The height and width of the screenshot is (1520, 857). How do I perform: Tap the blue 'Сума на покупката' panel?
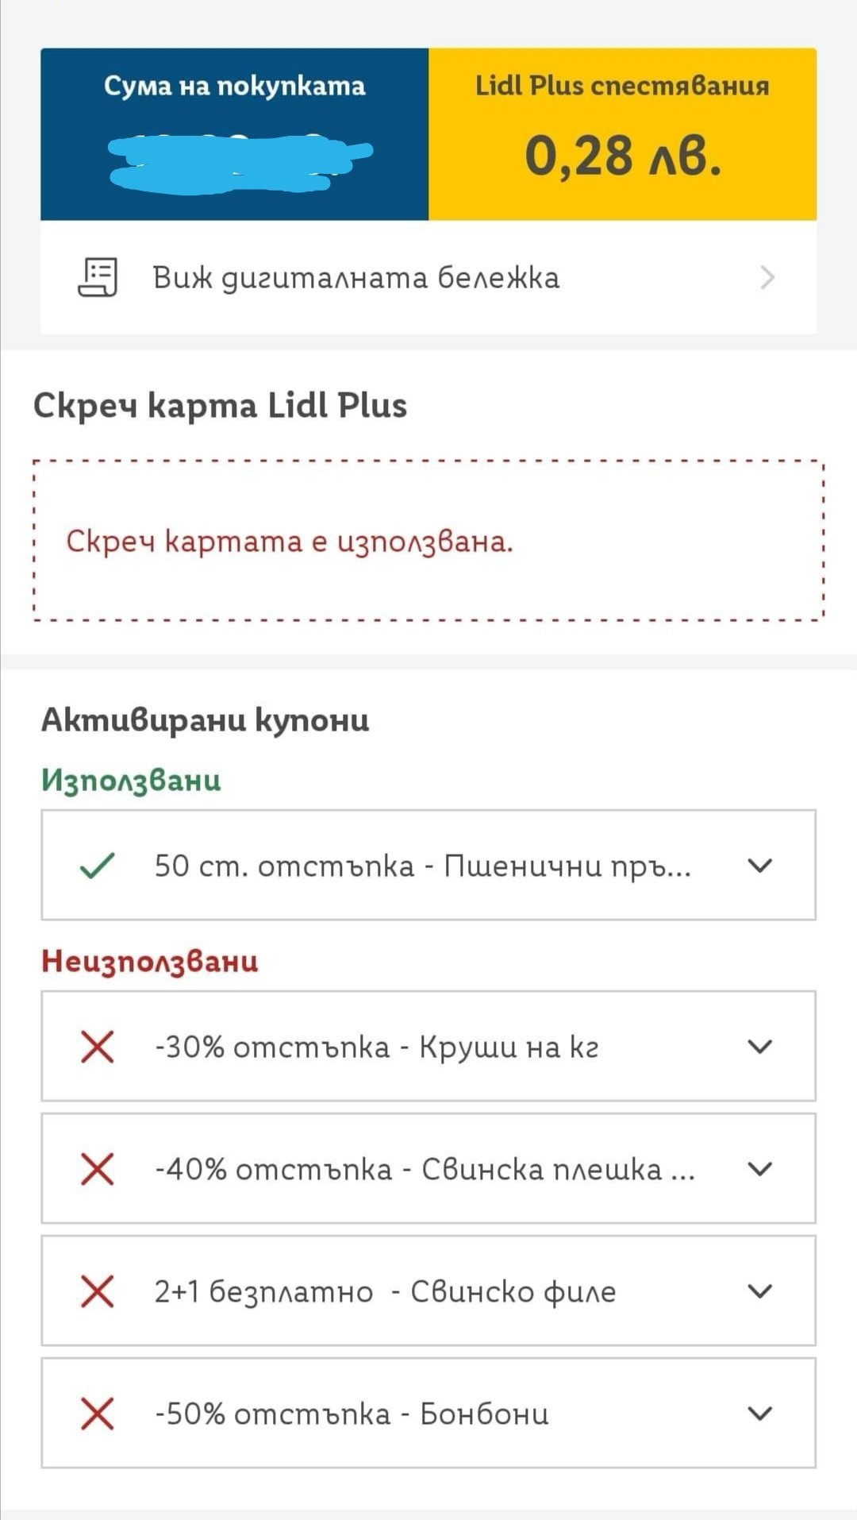point(235,133)
